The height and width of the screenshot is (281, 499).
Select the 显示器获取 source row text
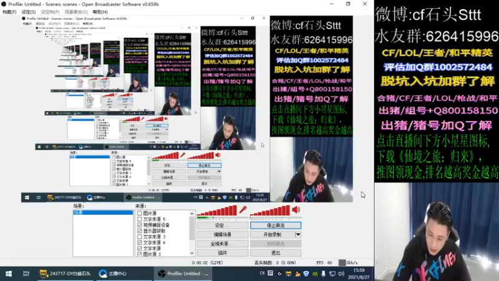pyautogui.click(x=154, y=230)
